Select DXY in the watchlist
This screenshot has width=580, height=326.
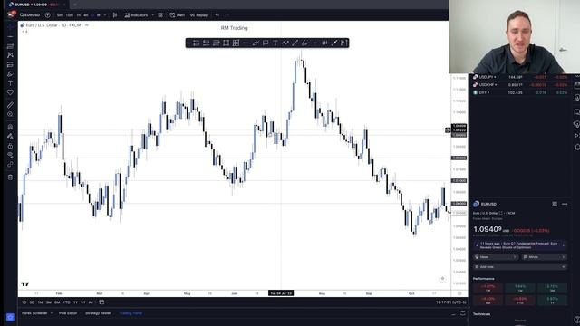[519, 92]
